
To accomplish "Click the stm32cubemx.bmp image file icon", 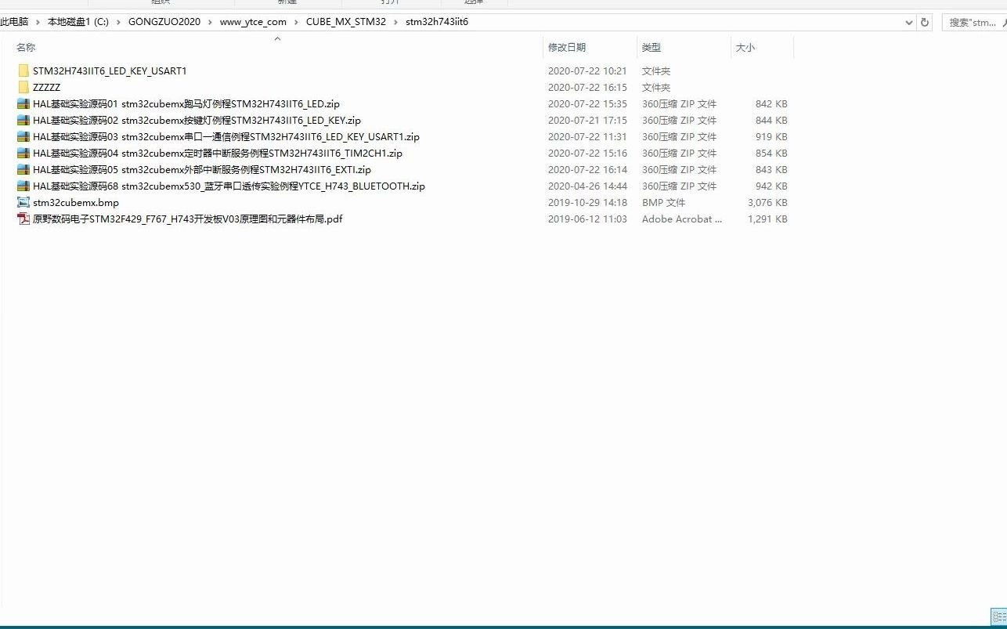I will [x=23, y=203].
